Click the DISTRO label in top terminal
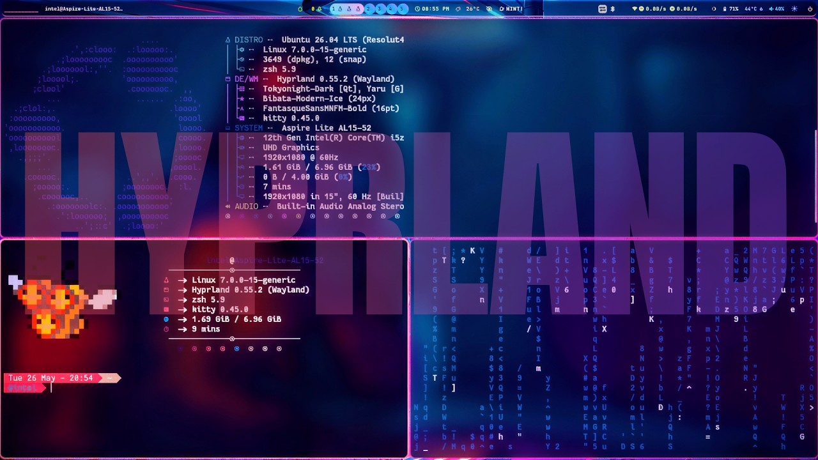 click(x=249, y=40)
